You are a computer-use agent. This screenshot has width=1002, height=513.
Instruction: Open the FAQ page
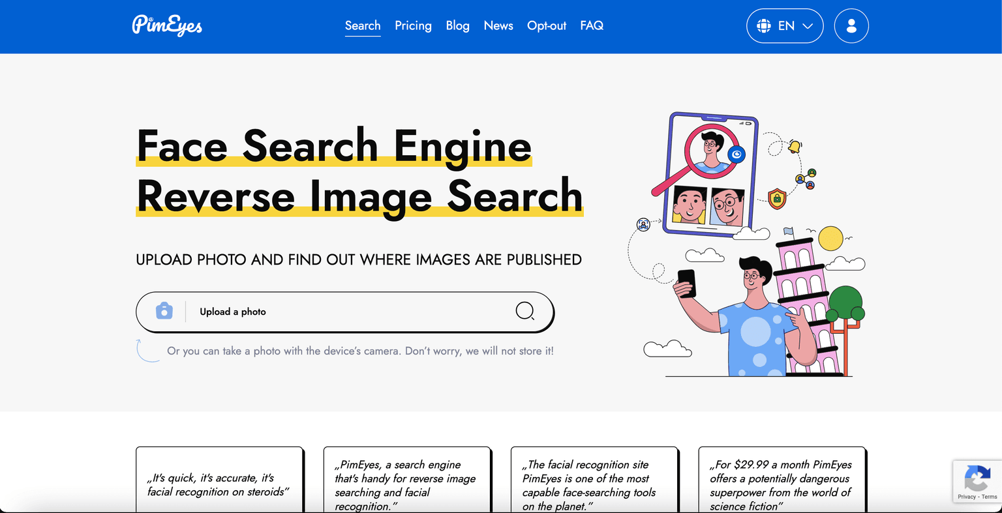coord(592,25)
